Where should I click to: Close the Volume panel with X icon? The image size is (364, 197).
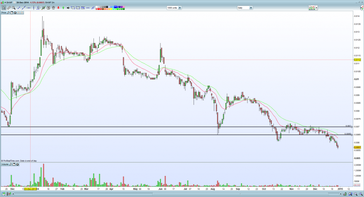point(17,164)
